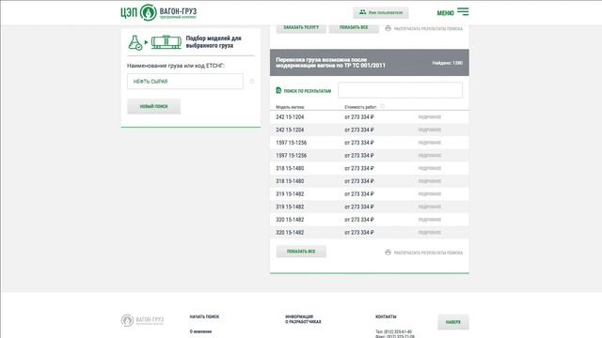This screenshot has height=338, width=602.
Task: Open Подробнее for lower 320 15-1482 row
Action: (430, 233)
